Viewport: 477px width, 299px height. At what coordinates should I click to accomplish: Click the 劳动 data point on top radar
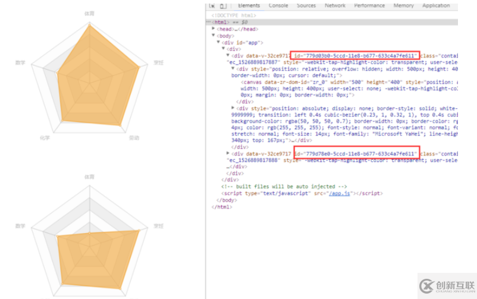click(120, 125)
